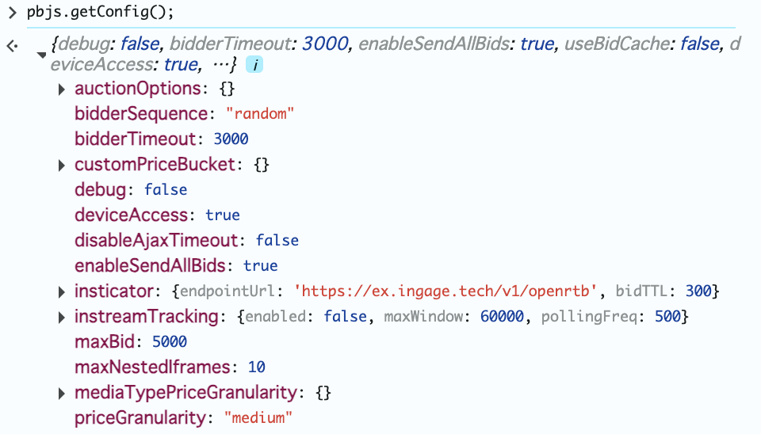Expand the customPriceBucket object
This screenshot has width=761, height=434.
click(61, 166)
